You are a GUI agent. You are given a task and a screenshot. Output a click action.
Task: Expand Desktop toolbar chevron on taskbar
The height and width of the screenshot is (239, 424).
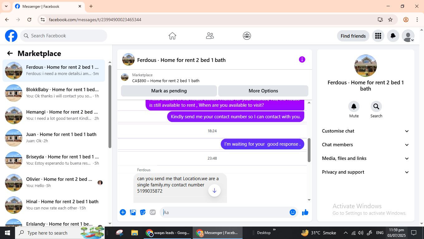click(x=274, y=230)
